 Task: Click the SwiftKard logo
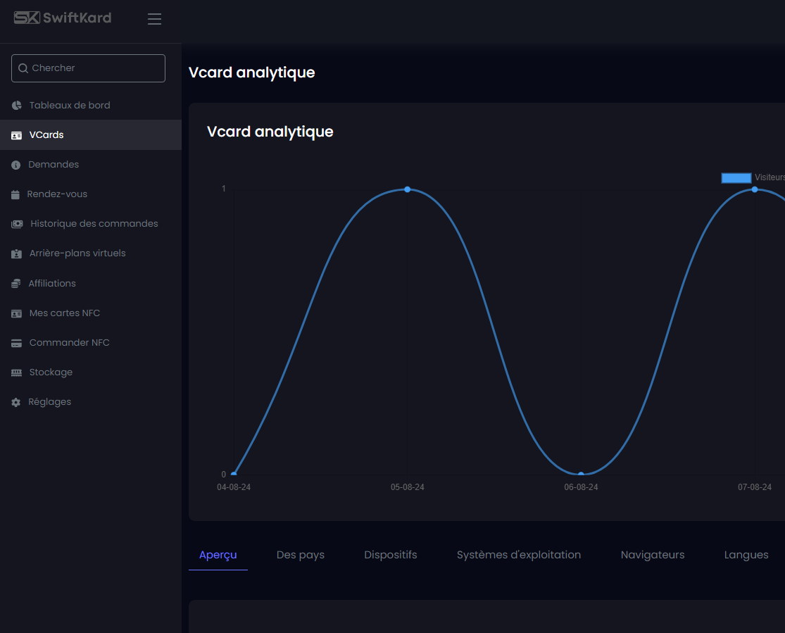click(62, 18)
